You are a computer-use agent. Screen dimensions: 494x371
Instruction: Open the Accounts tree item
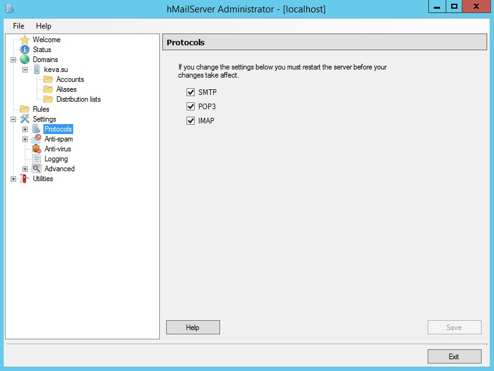tap(70, 79)
